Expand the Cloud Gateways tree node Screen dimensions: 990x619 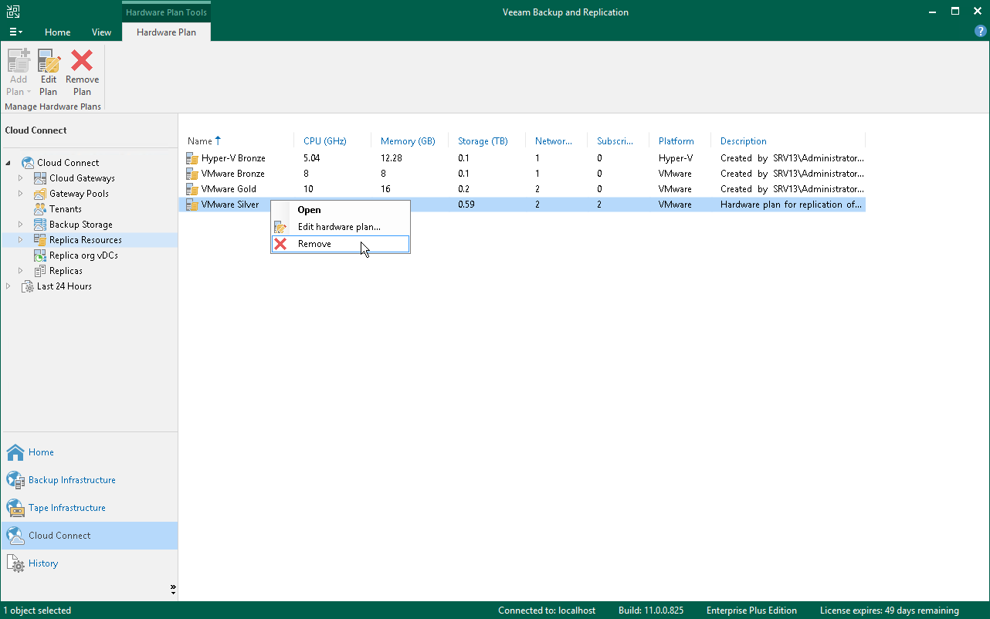coord(21,178)
